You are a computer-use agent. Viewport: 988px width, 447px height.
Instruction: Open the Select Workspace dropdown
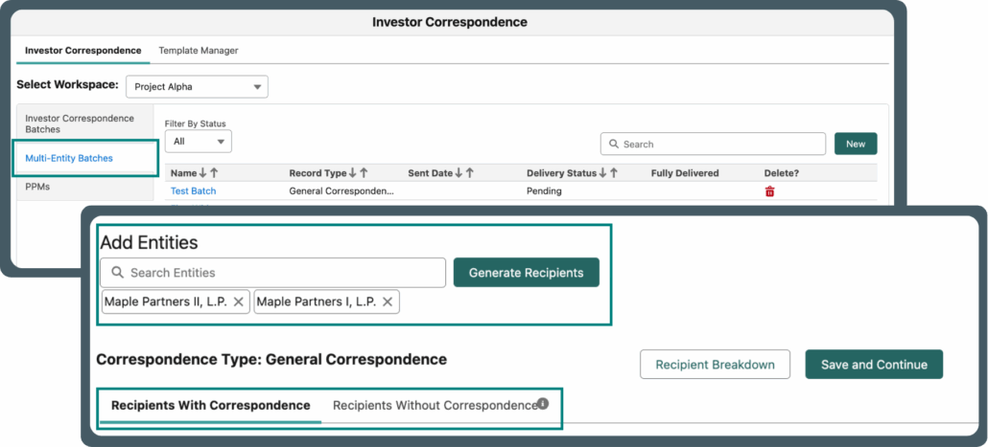point(197,86)
